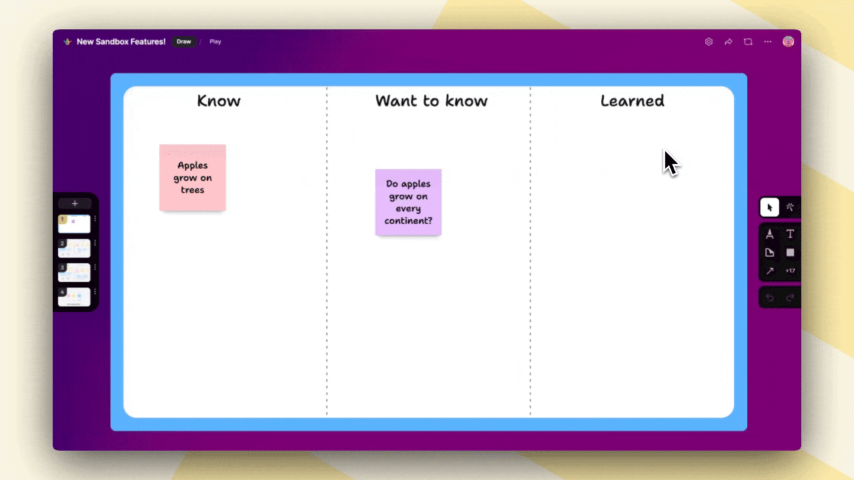854x480 pixels.
Task: Select the Text tool
Action: coord(789,234)
